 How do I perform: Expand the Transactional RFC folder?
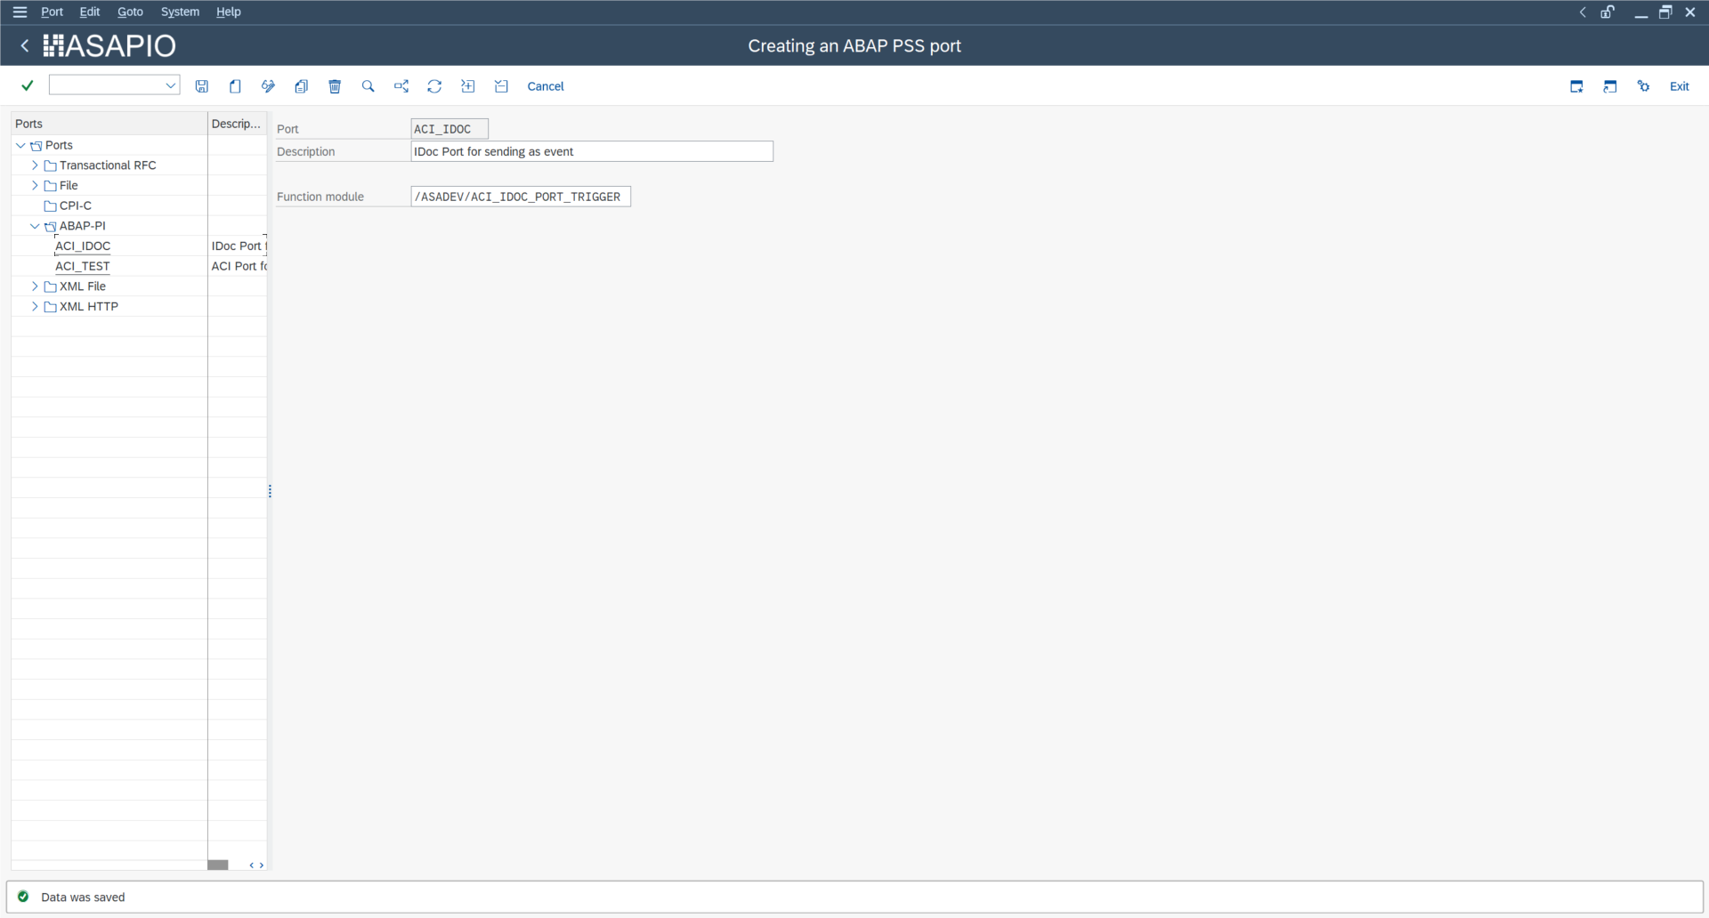tap(35, 165)
